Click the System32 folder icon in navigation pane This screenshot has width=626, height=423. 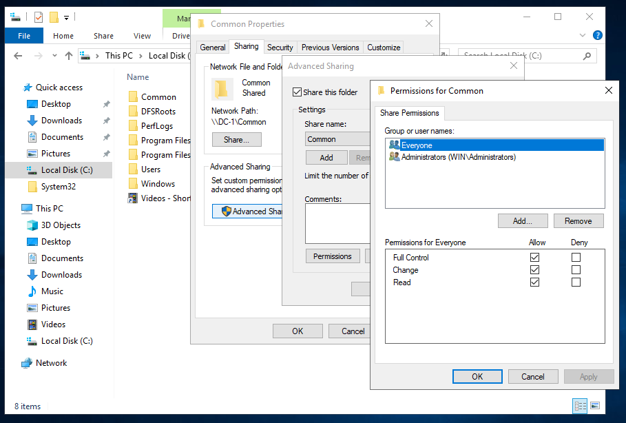coord(32,187)
